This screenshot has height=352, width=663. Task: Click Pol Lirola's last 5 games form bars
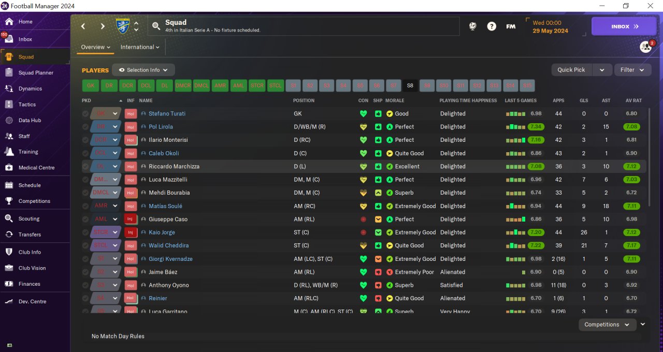pyautogui.click(x=515, y=127)
